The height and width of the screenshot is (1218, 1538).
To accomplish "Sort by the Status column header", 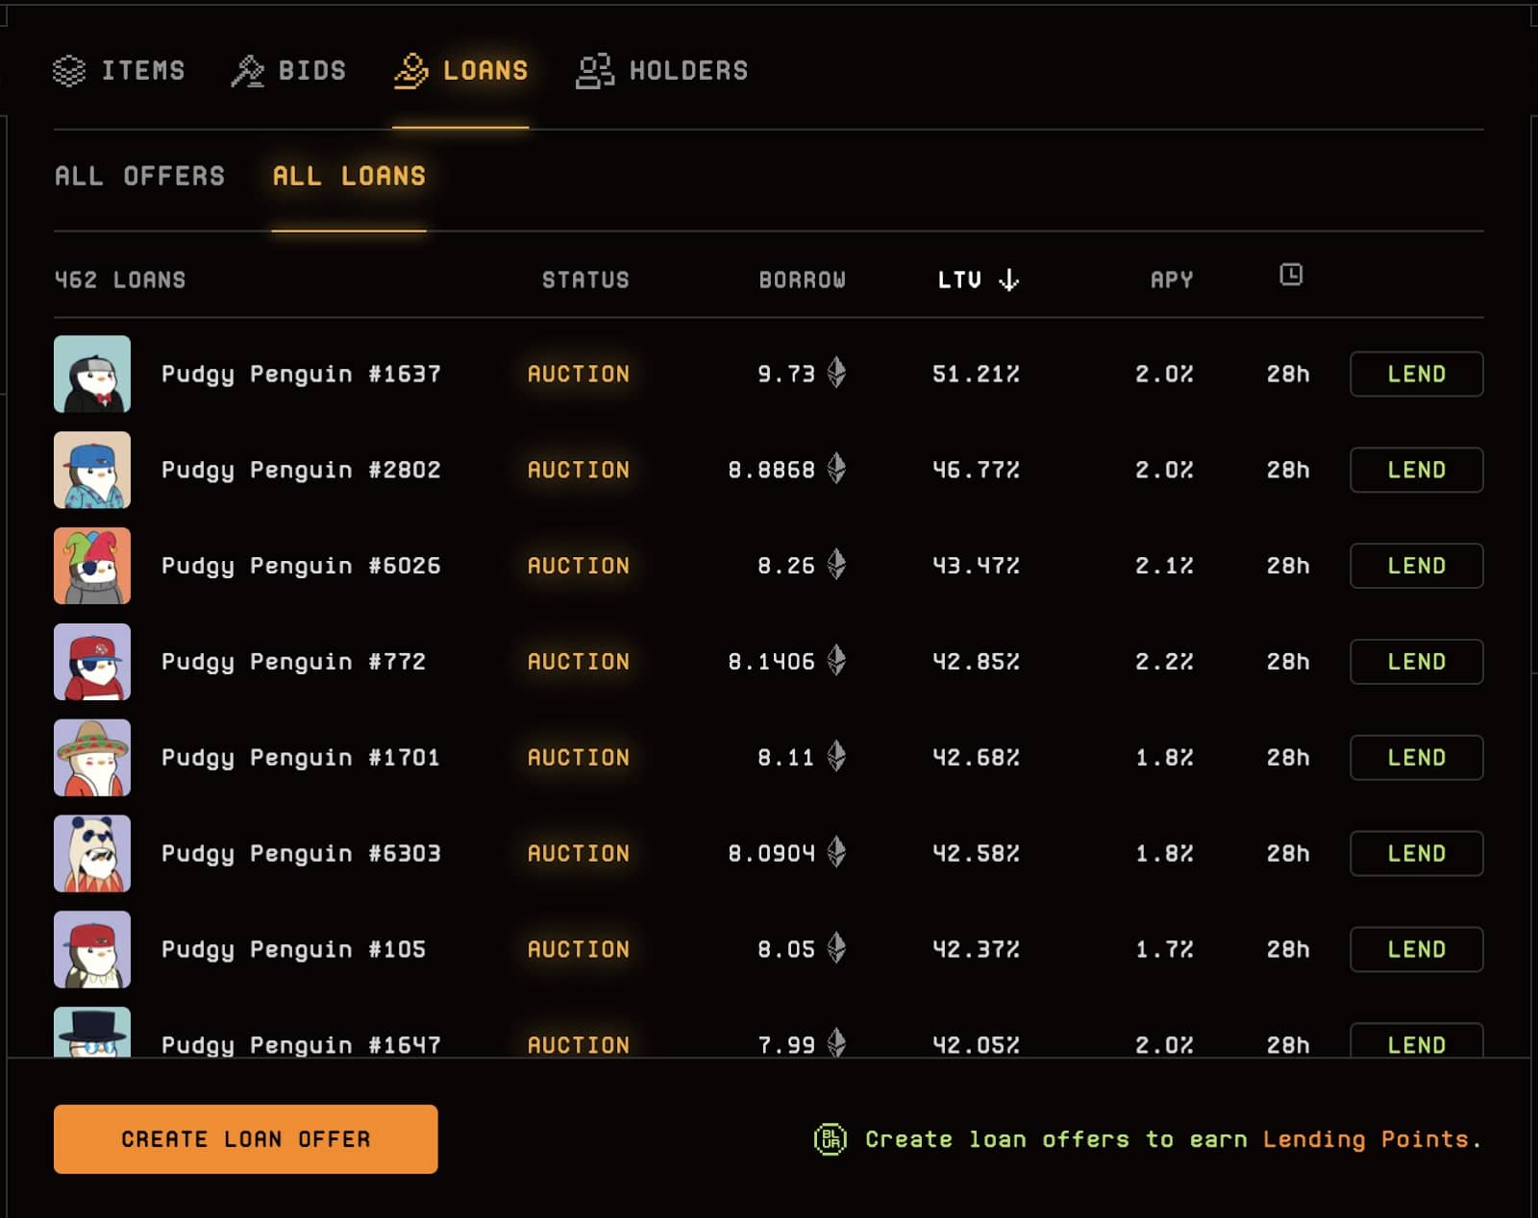I will tap(585, 280).
